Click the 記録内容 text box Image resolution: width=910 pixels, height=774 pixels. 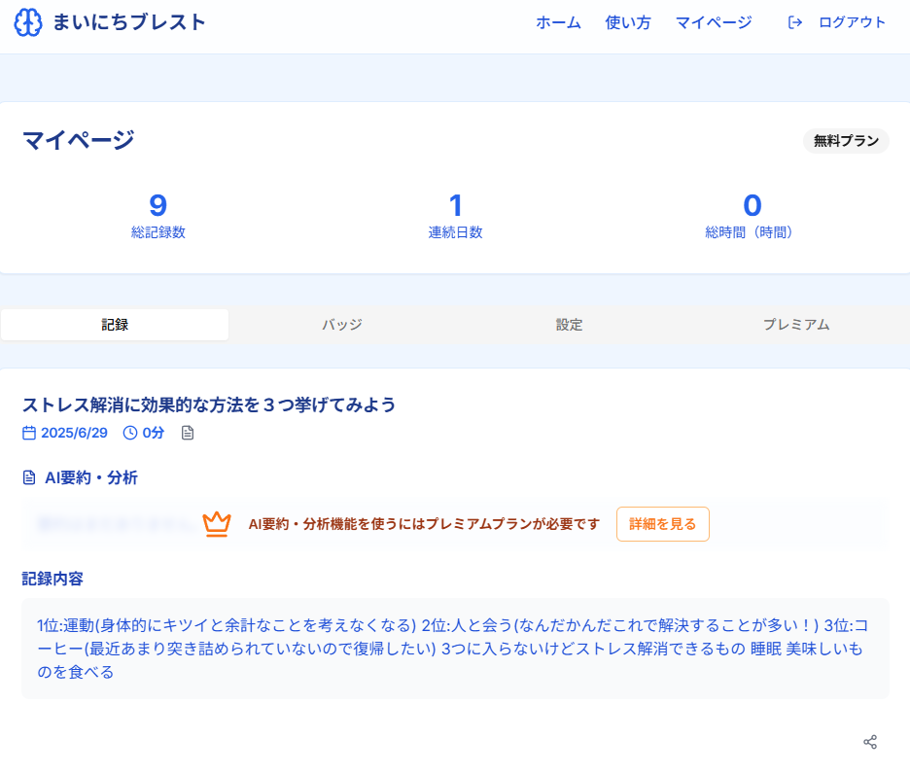tap(455, 648)
